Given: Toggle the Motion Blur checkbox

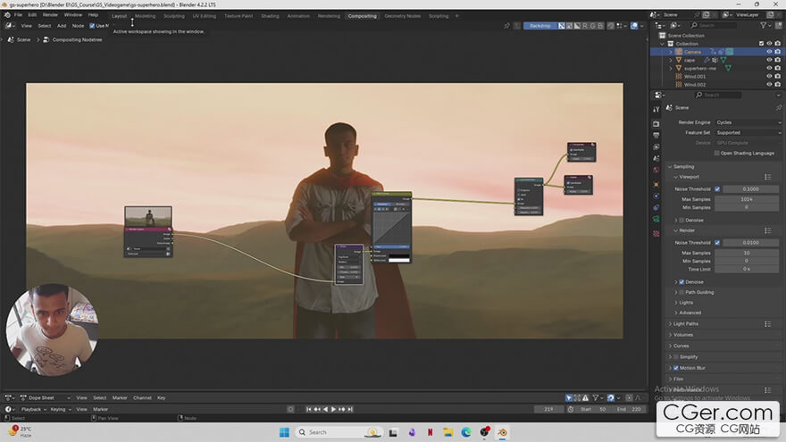Looking at the screenshot, I should coord(676,368).
